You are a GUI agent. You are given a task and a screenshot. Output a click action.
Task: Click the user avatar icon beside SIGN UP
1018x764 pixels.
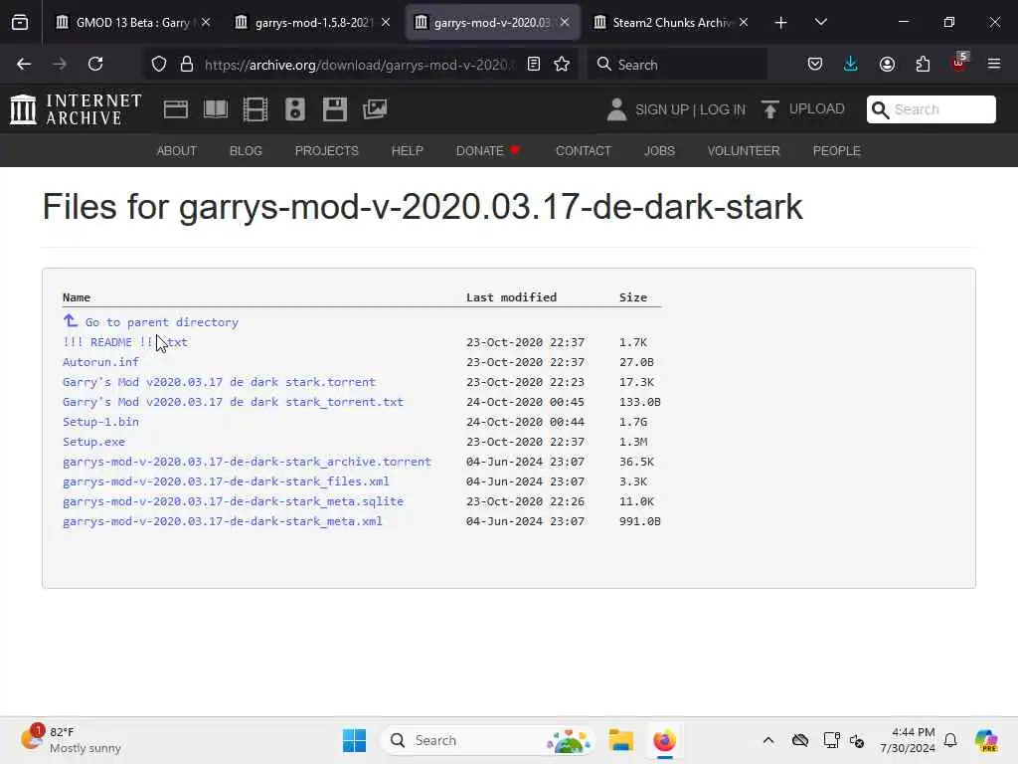point(616,109)
